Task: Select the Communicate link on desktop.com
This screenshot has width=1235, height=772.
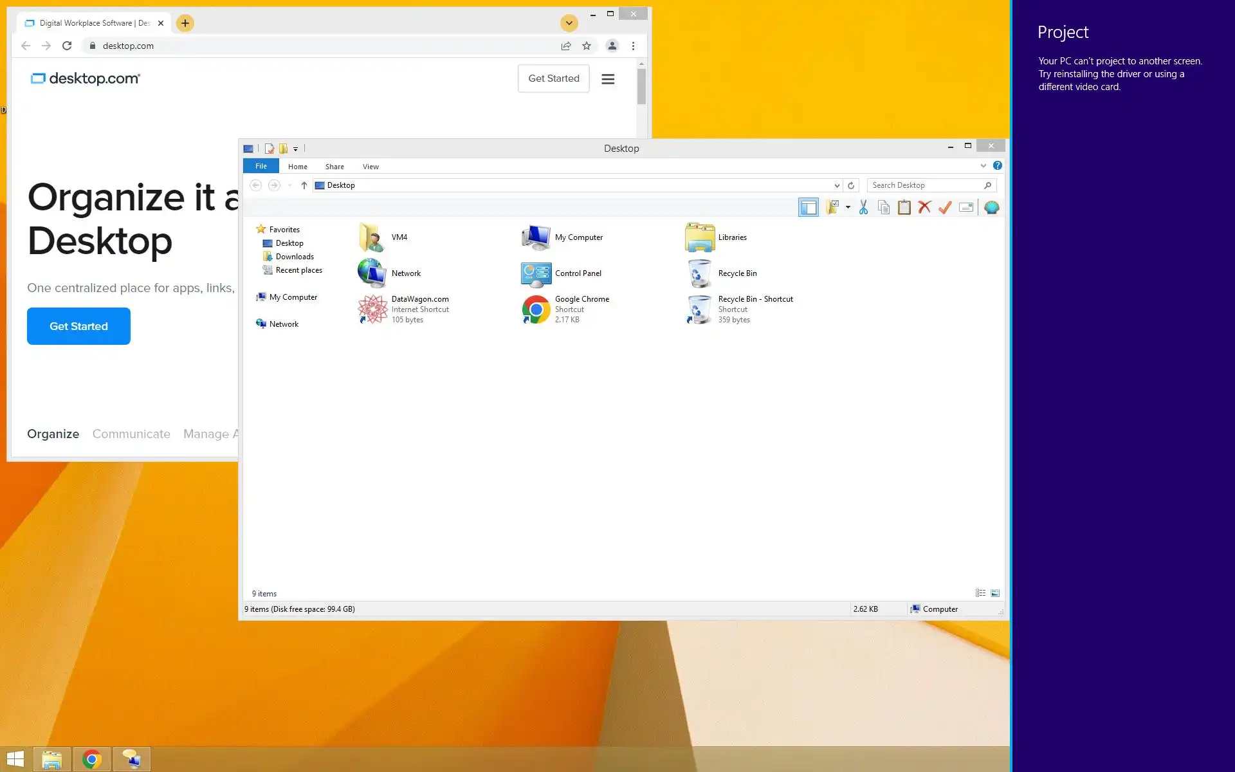Action: pyautogui.click(x=131, y=434)
